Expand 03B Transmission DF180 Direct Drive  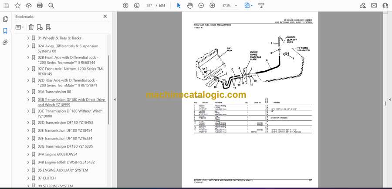pos(28,100)
